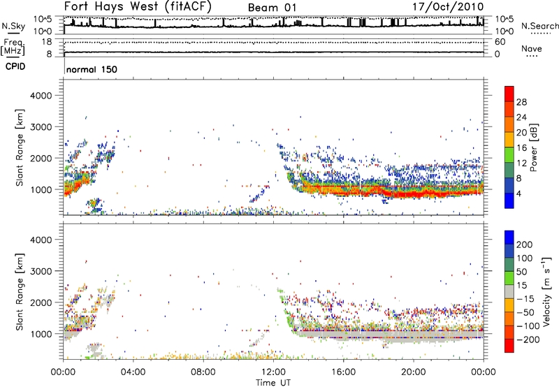
Task: Click the 'Slant Range [km]' label of the power panel
Action: [20, 147]
